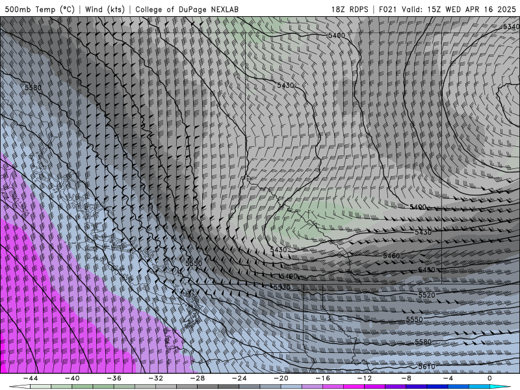Click the 5460 height contour label
This screenshot has height=390, width=520.
point(391,255)
